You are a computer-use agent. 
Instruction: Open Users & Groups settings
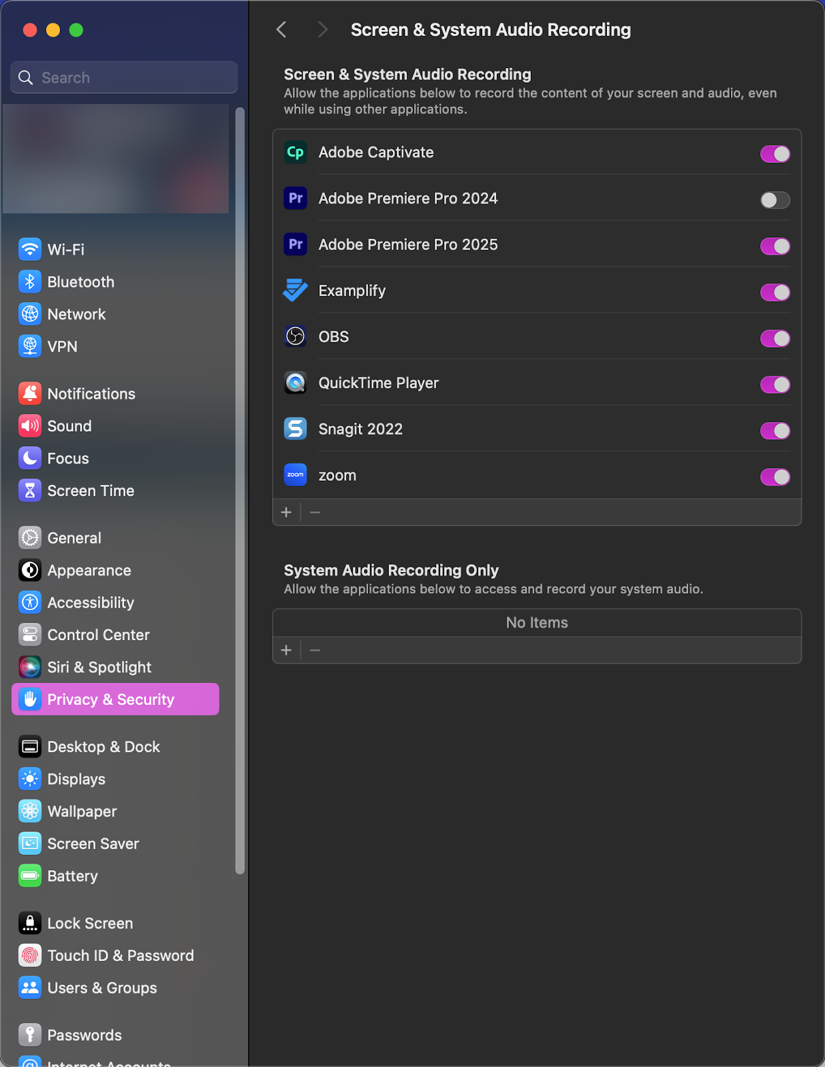[x=115, y=988]
